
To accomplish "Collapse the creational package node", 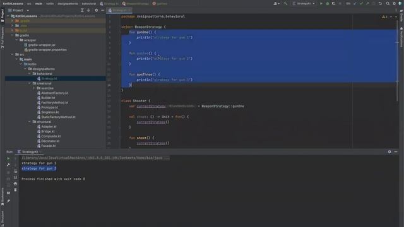I will (30, 83).
